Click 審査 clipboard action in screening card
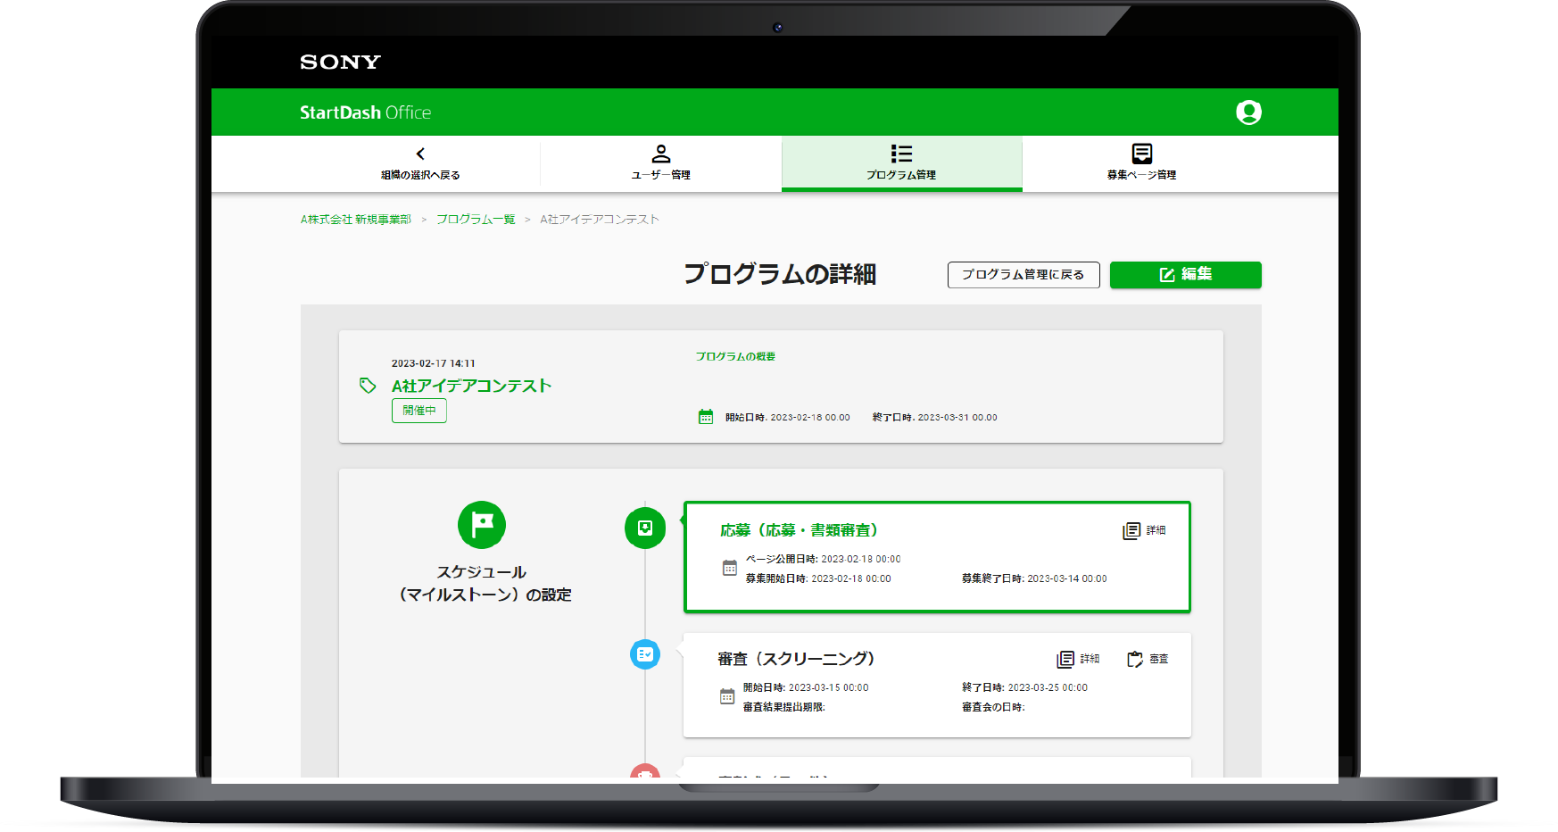Viewport: 1558px width, 832px height. (x=1148, y=659)
